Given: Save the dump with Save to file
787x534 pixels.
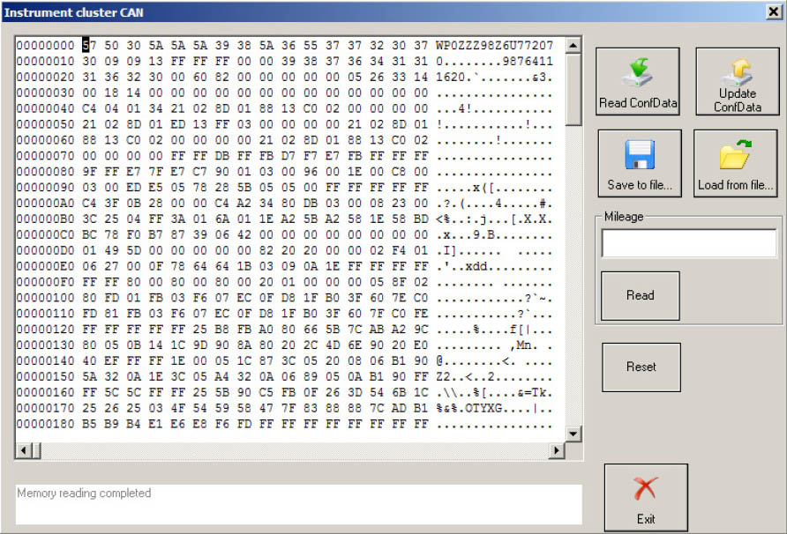Looking at the screenshot, I should pyautogui.click(x=639, y=163).
